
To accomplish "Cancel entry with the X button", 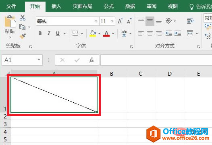I will point(62,60).
